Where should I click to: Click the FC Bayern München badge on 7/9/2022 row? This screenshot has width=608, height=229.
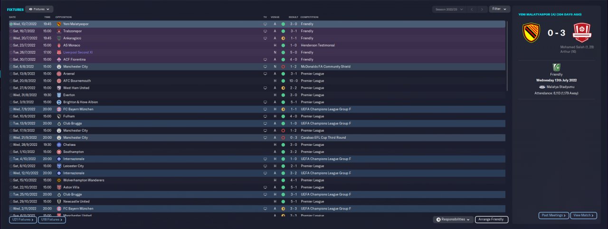[58, 109]
